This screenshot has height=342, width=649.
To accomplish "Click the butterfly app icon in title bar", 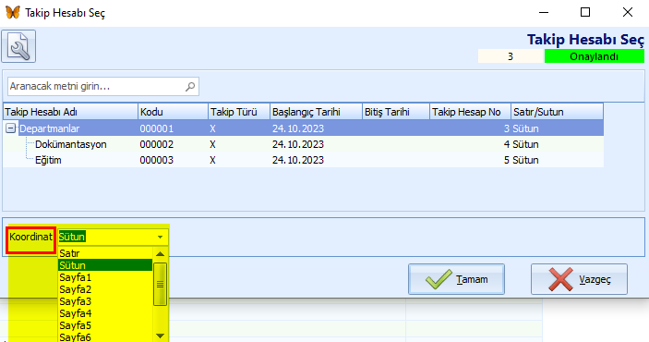I will [x=12, y=12].
